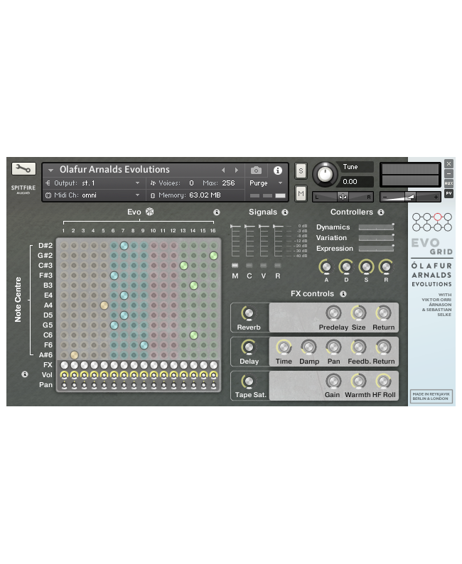
Task: Randomize Evo grid with dice icon
Action: pos(150,212)
